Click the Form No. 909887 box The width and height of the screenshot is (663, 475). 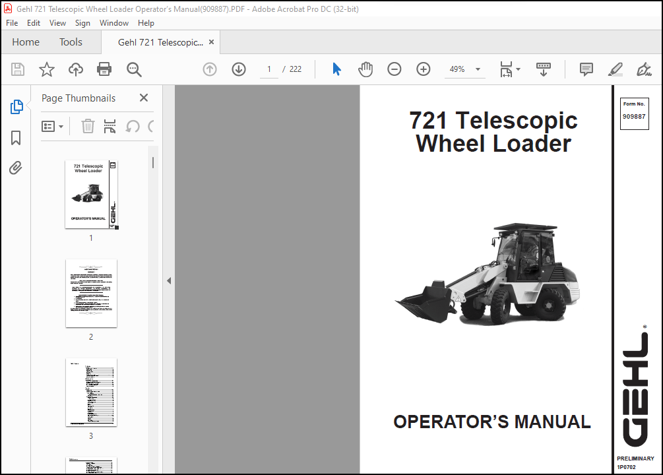[634, 113]
